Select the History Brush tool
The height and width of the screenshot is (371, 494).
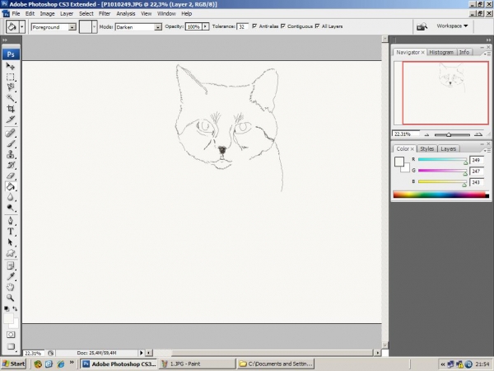[11, 165]
